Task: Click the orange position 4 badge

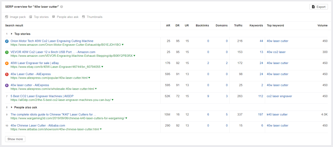Action: tap(7, 63)
